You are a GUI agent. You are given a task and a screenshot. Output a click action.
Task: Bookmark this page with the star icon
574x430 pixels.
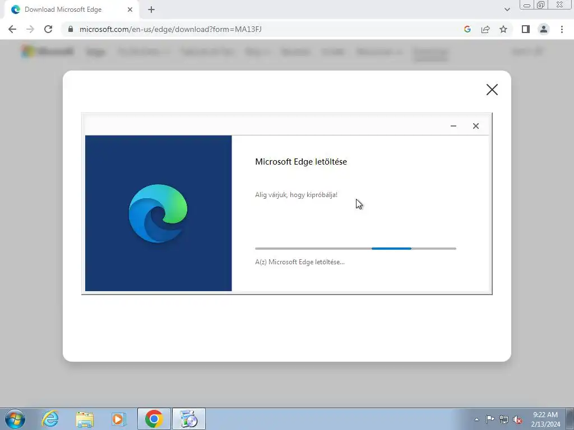pyautogui.click(x=503, y=29)
